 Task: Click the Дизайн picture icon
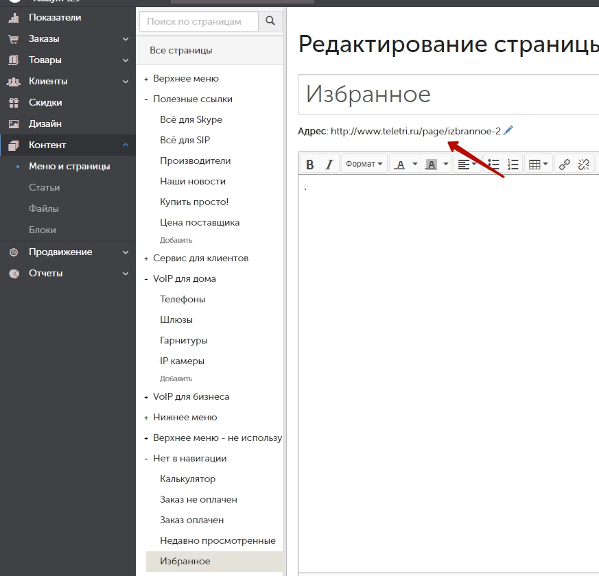(14, 123)
